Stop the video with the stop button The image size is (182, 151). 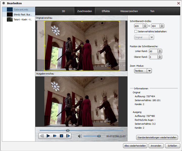point(61,136)
